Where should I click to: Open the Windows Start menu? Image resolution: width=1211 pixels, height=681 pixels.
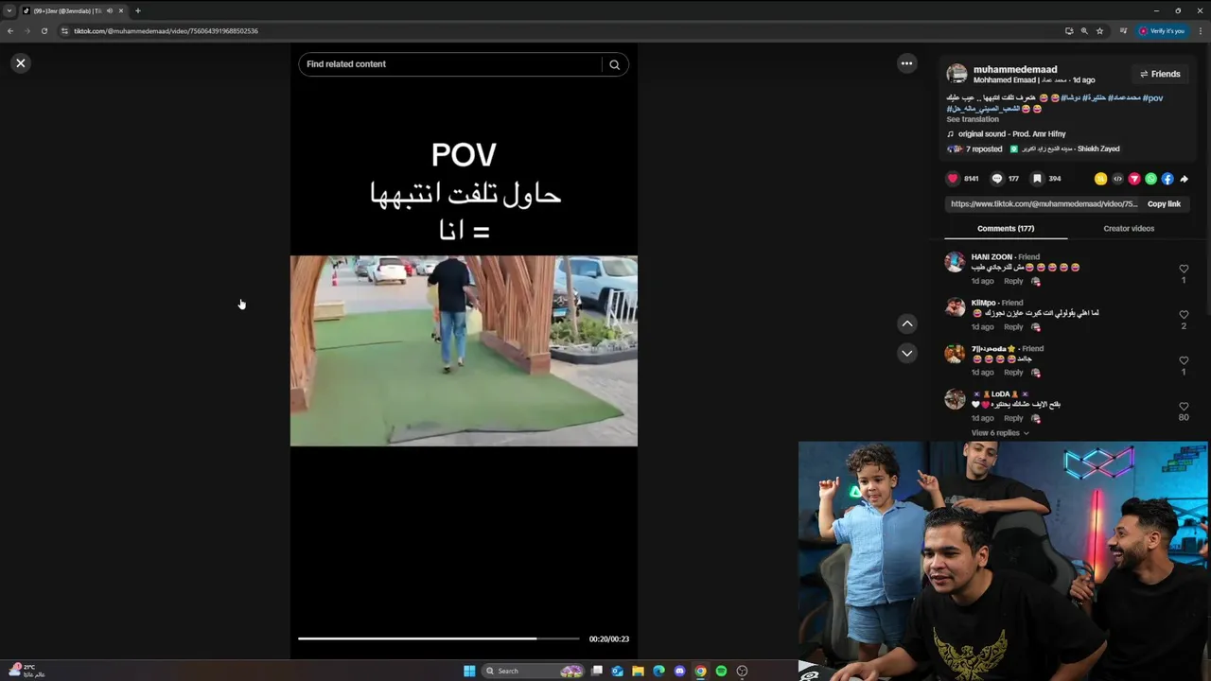tap(469, 671)
